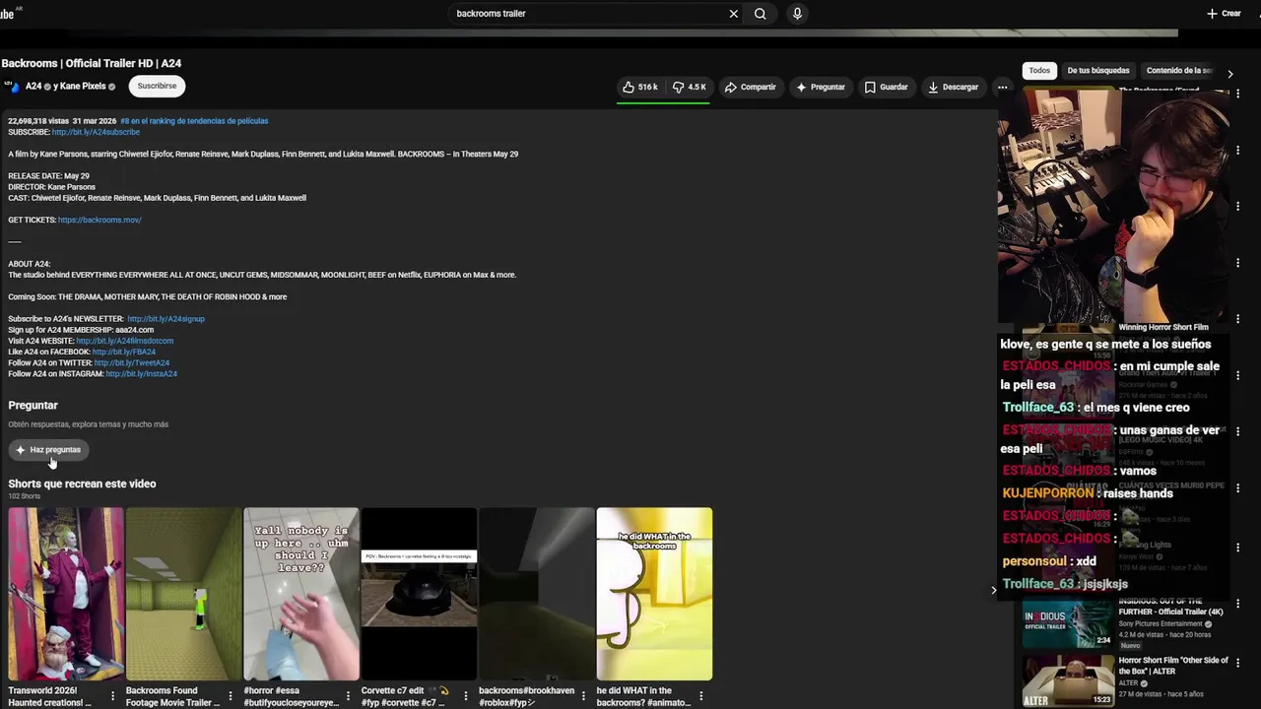1261x709 pixels.
Task: Open the bit.ly/FBA24 Facebook link
Action: [x=123, y=352]
